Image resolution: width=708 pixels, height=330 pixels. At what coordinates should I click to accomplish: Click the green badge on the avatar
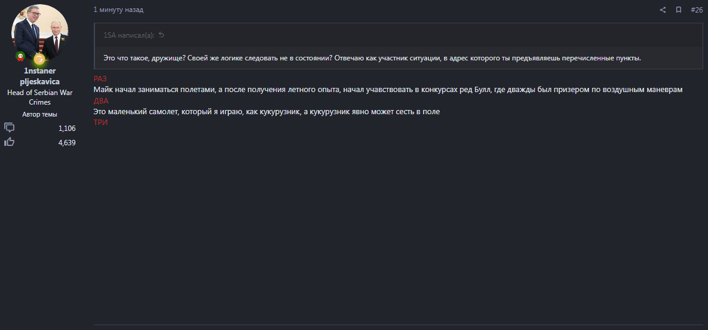20,57
